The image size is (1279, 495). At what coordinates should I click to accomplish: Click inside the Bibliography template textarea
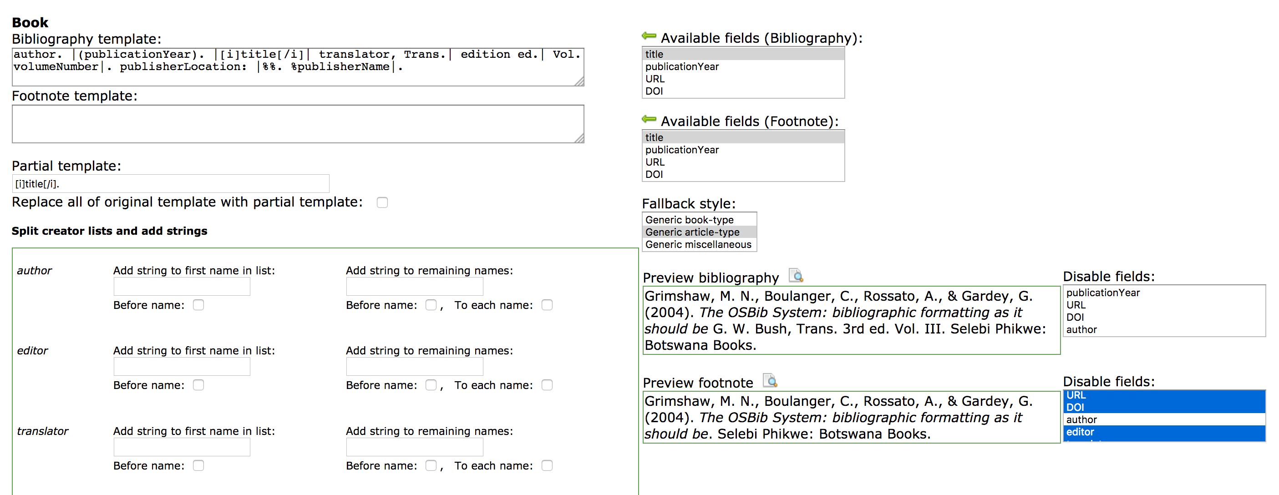coord(298,67)
